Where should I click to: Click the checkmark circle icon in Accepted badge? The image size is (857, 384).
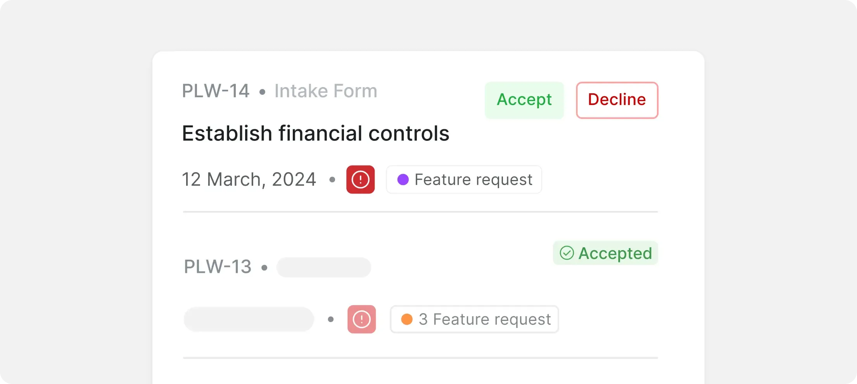click(x=567, y=253)
